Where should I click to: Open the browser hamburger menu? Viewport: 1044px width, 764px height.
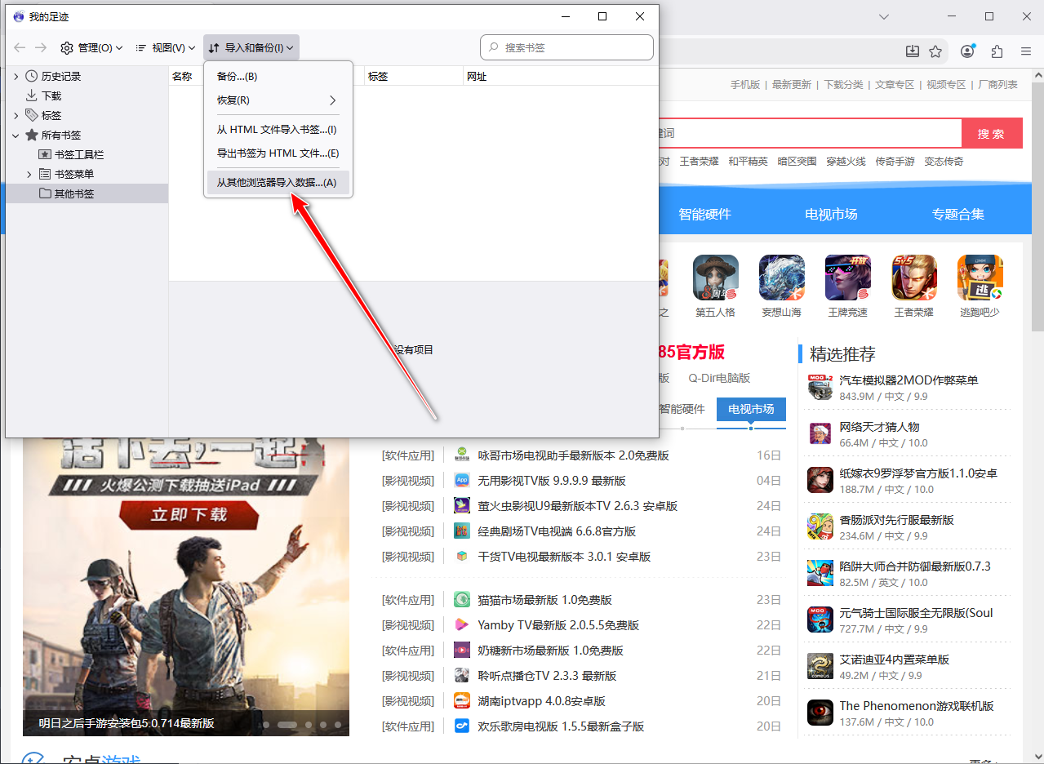click(1026, 51)
